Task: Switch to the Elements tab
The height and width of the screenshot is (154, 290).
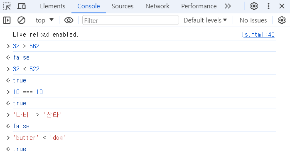Action: click(x=52, y=6)
